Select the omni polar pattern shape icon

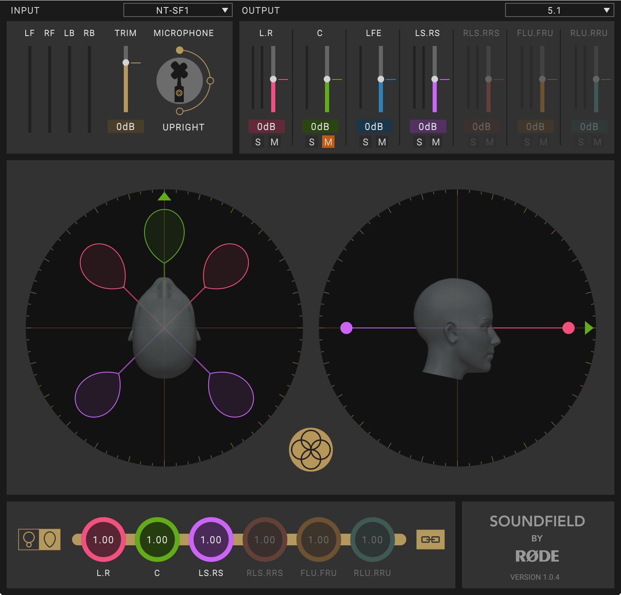pos(29,539)
